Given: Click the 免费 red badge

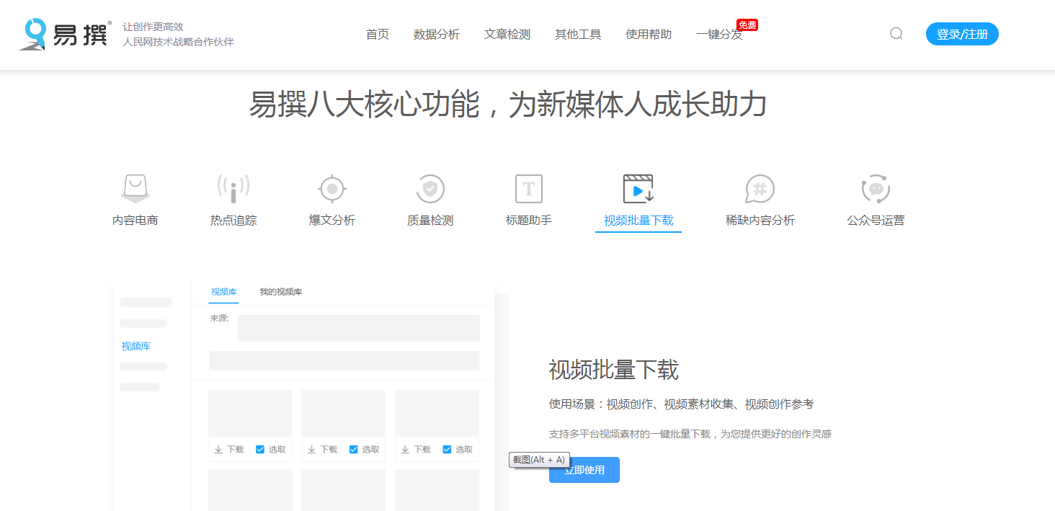Looking at the screenshot, I should coord(747,25).
